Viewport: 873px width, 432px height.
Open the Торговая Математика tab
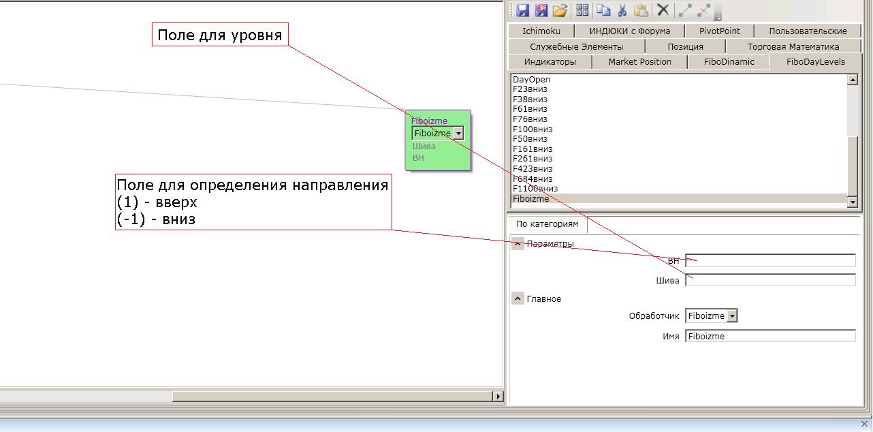(793, 47)
